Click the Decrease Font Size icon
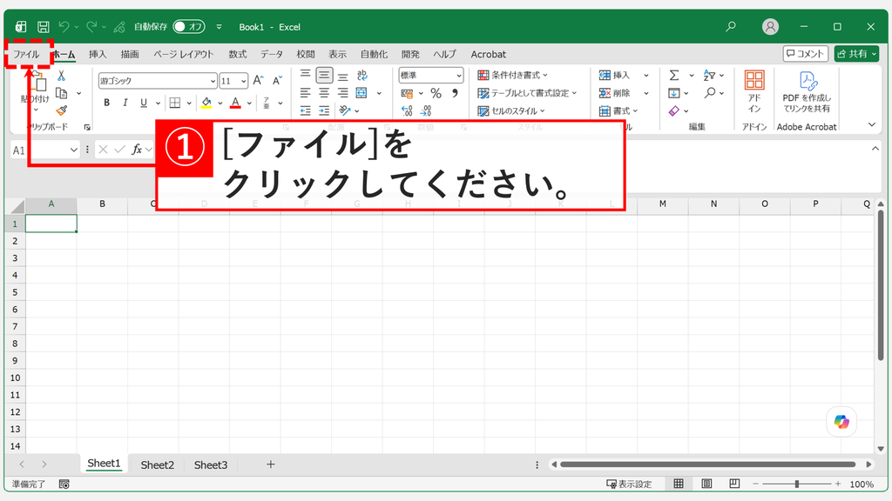The height and width of the screenshot is (501, 892). tap(277, 81)
